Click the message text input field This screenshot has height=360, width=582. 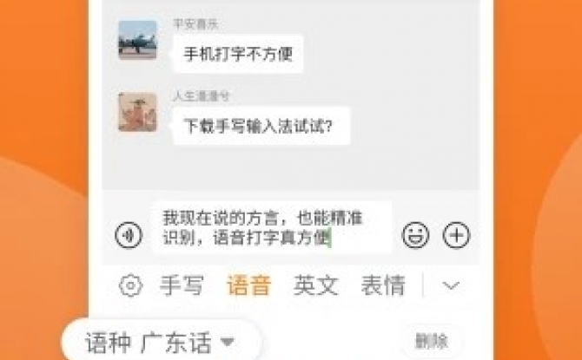pyautogui.click(x=272, y=227)
